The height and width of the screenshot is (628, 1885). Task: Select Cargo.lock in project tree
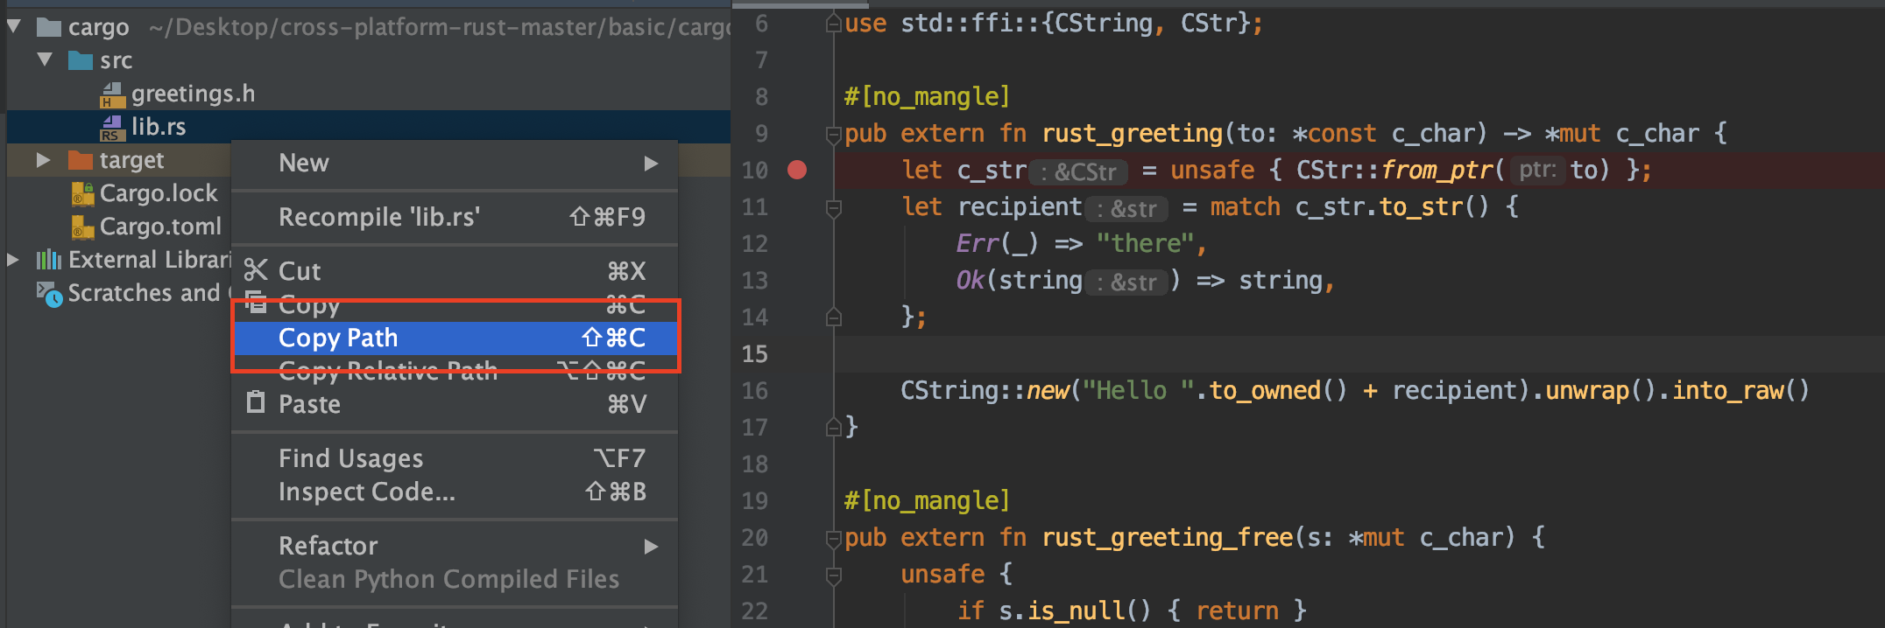(159, 193)
